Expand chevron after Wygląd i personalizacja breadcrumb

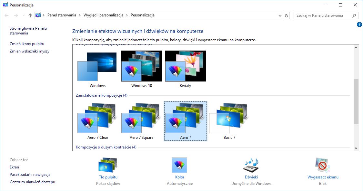click(127, 15)
